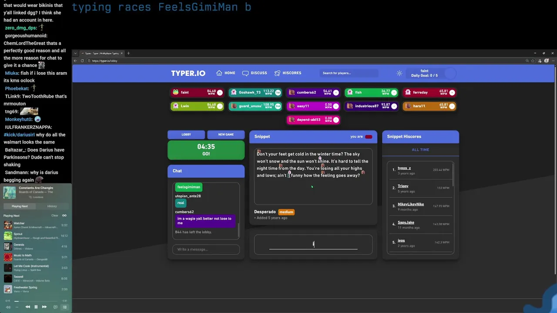Open browser menu with three dots
Image resolution: width=557 pixels, height=313 pixels.
pyautogui.click(x=553, y=61)
